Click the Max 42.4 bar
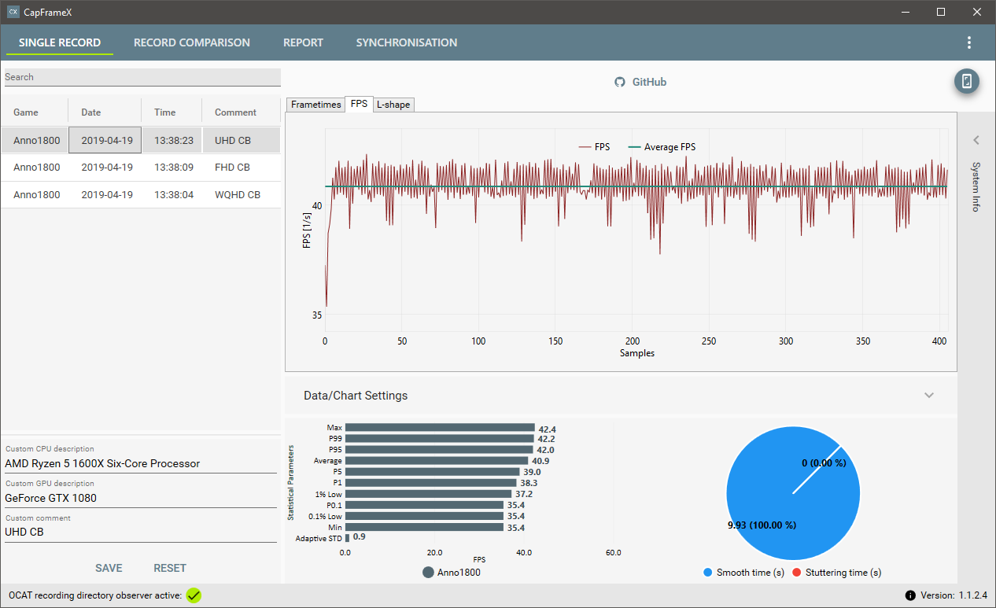 click(x=440, y=428)
